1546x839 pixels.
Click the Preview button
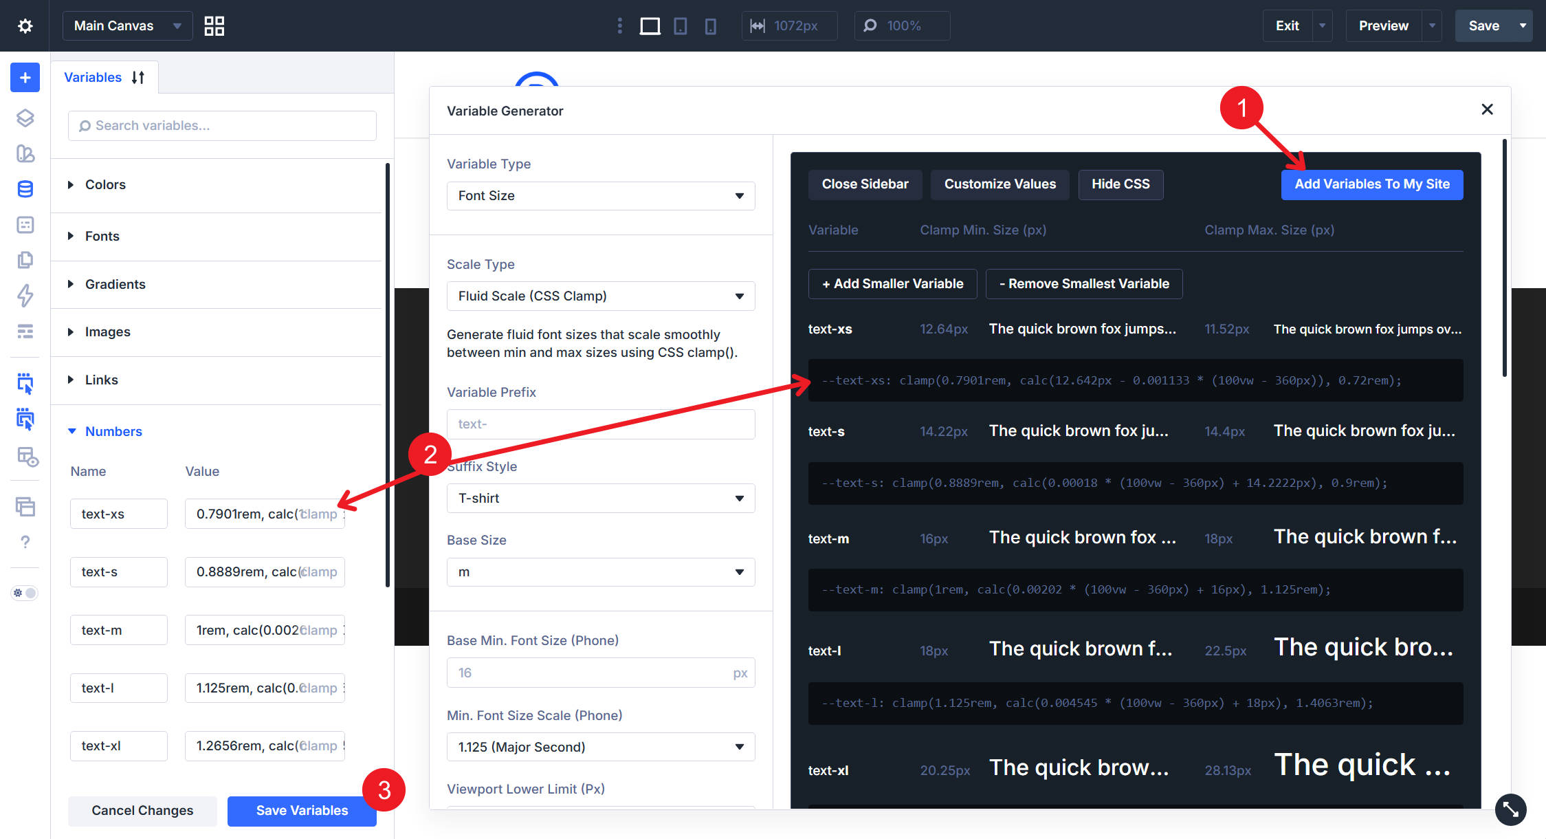(1383, 26)
